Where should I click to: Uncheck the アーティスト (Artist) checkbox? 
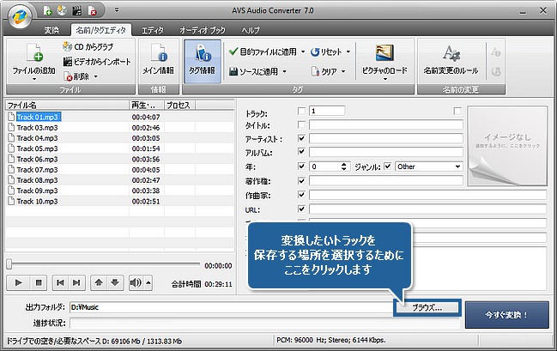[x=300, y=139]
